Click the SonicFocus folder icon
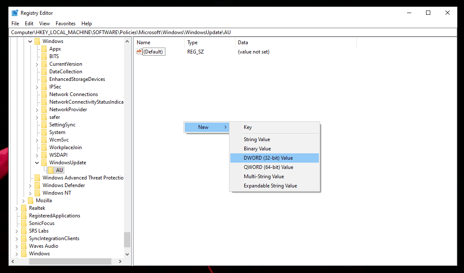Screen dimensions: 464x273 coord(24,223)
